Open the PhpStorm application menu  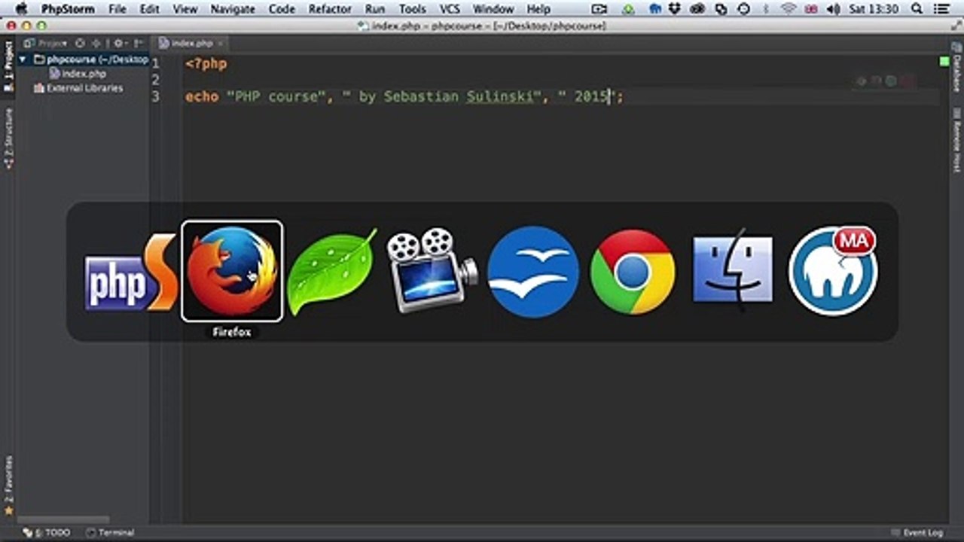point(69,9)
